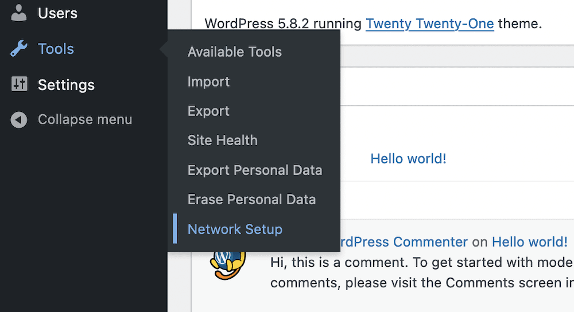The image size is (574, 312).
Task: Click the Tools wrench icon
Action: click(19, 49)
